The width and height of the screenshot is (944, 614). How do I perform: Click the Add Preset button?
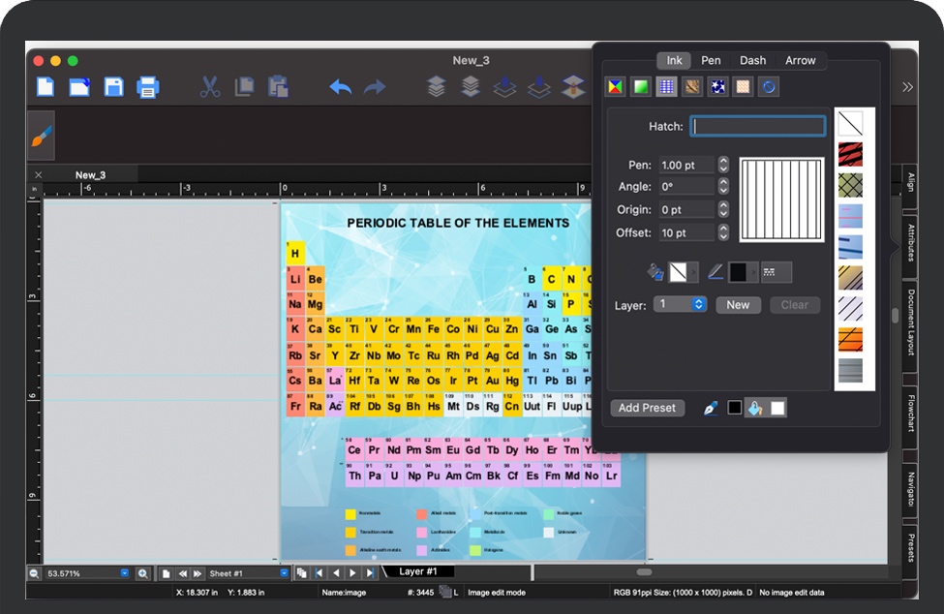tap(647, 408)
